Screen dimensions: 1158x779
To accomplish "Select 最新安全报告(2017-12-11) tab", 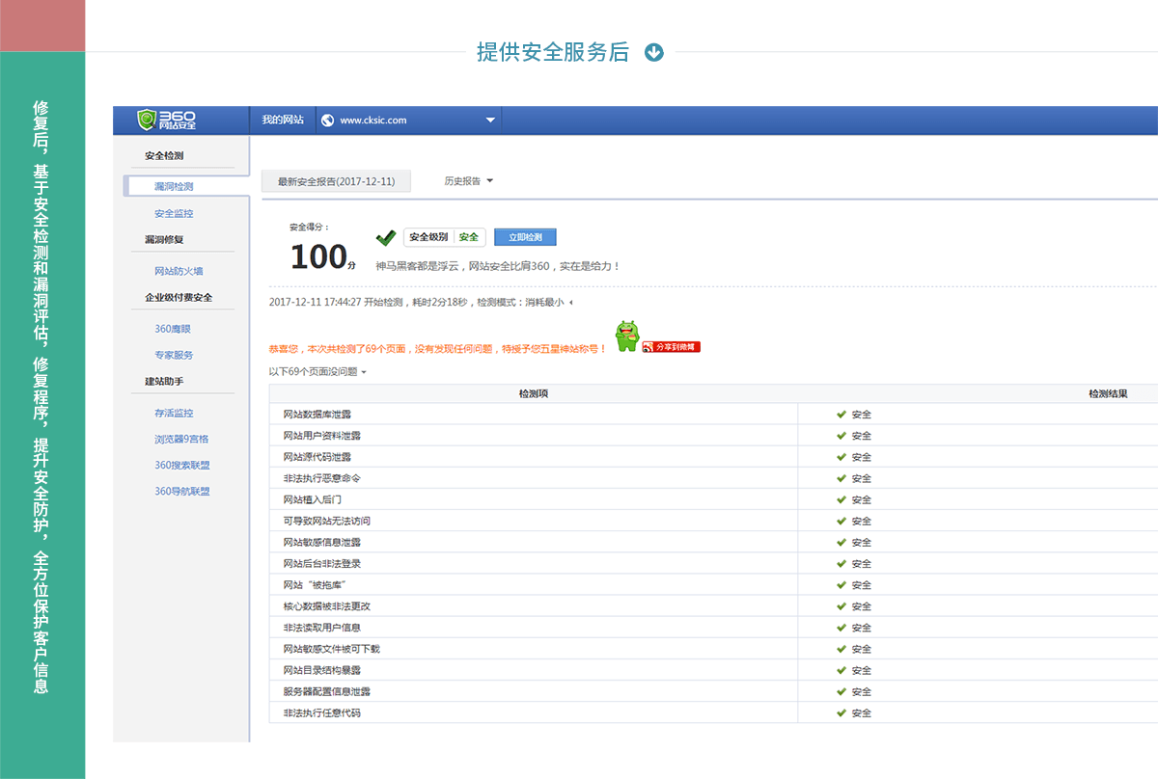I will 335,181.
